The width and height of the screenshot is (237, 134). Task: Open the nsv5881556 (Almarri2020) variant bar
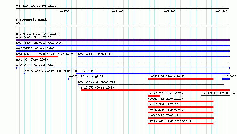tap(122, 51)
